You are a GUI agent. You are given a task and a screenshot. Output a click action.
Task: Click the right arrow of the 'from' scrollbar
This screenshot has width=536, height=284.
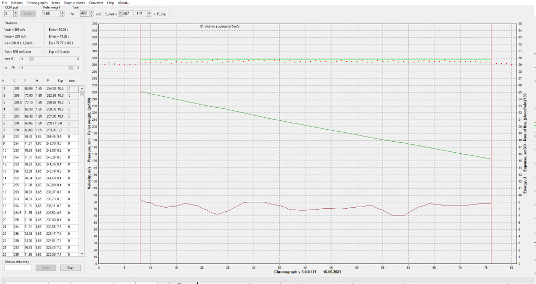(78, 59)
